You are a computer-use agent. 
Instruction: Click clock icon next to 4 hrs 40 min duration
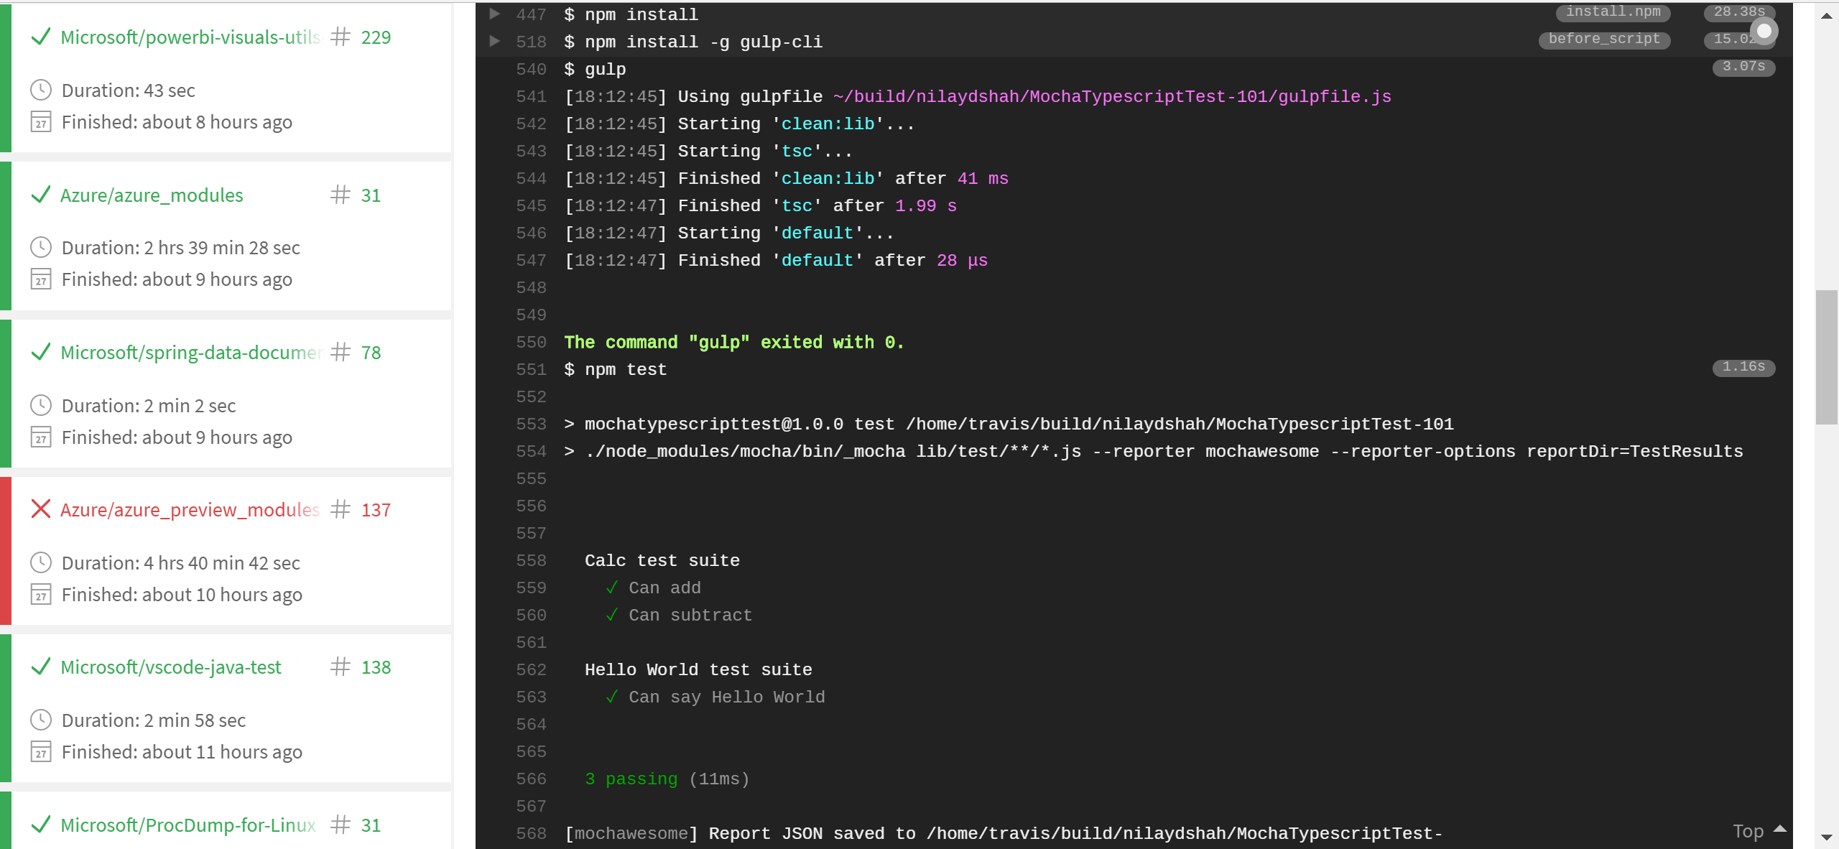(x=41, y=562)
